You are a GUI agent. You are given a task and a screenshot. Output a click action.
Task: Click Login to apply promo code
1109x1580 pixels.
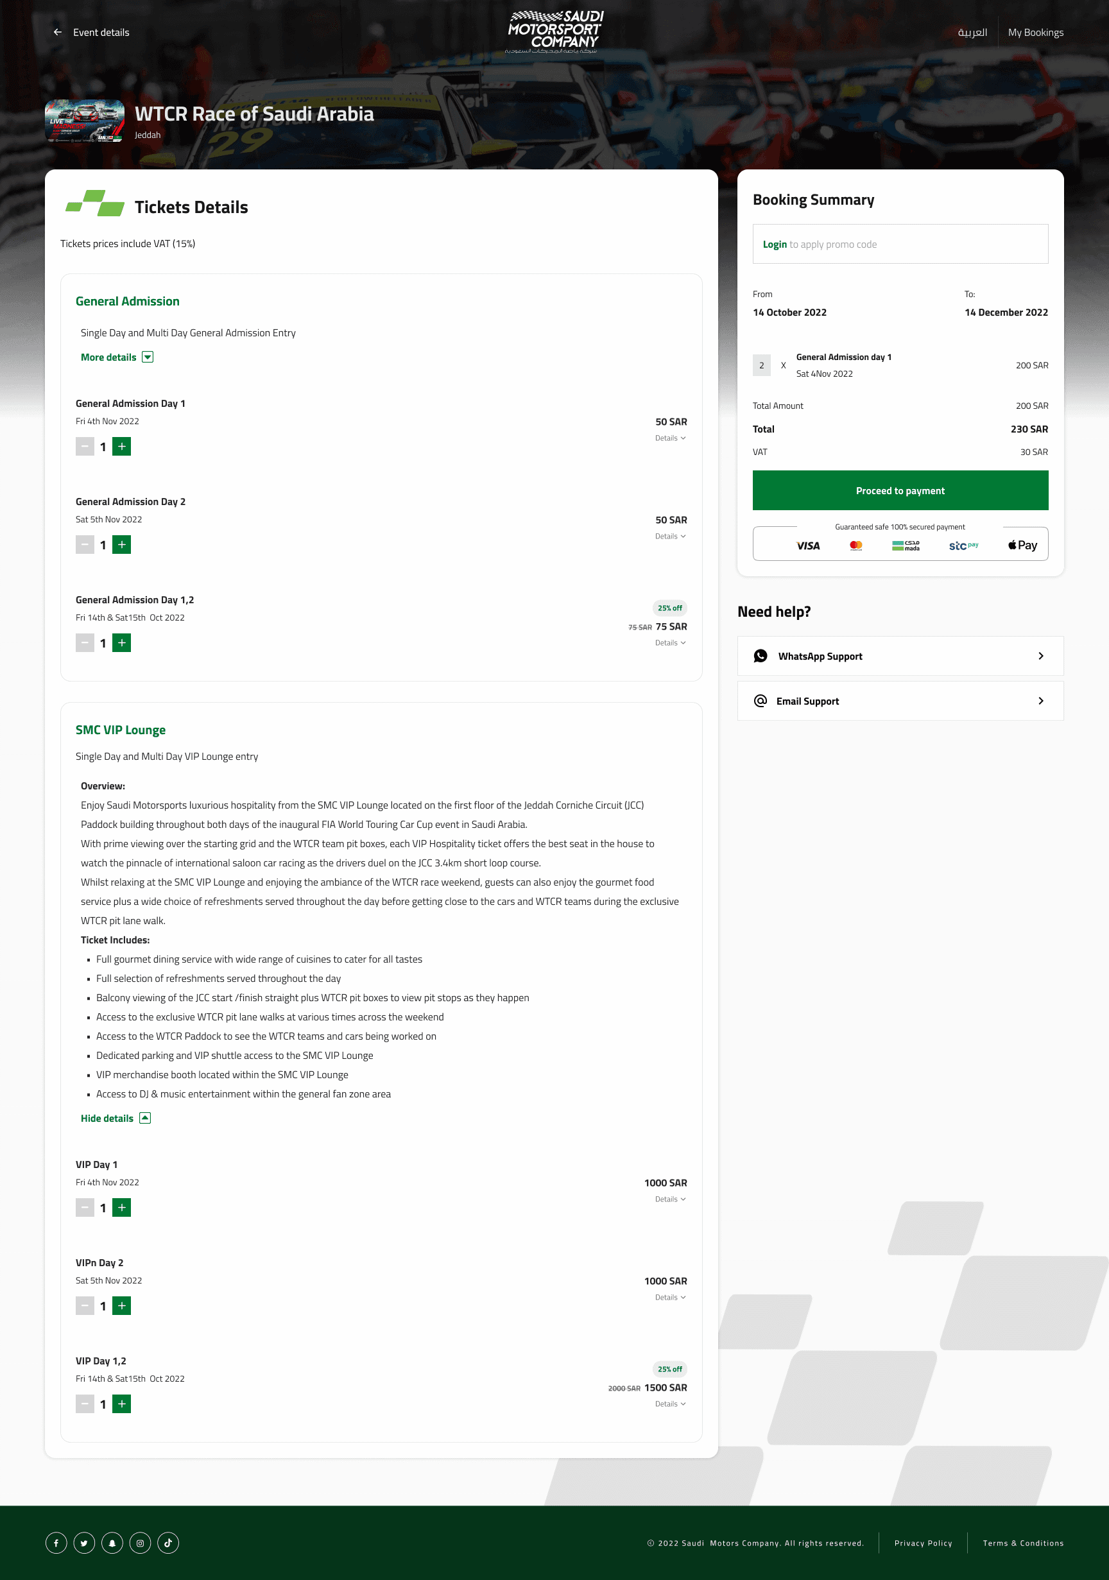coord(775,245)
